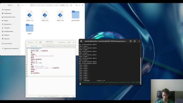This screenshot has width=183, height=103.
Task: Expand the Открыть recent-files dropdown arrow
Action: 36,42
